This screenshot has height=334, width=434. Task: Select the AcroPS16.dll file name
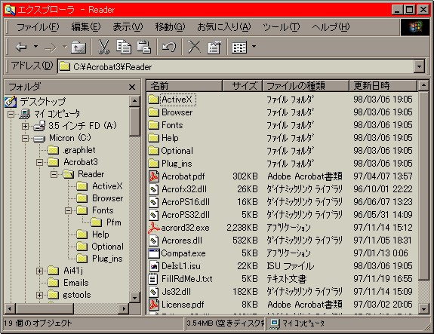pos(186,202)
